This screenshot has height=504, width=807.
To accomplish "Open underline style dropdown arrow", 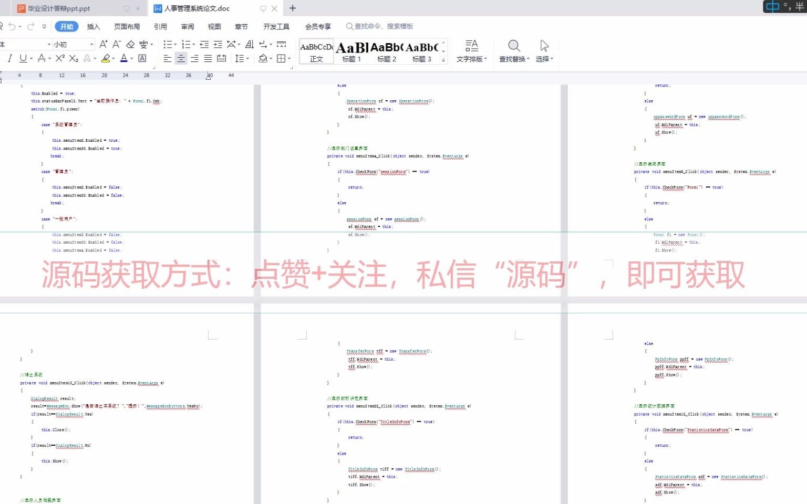I will tap(31, 59).
